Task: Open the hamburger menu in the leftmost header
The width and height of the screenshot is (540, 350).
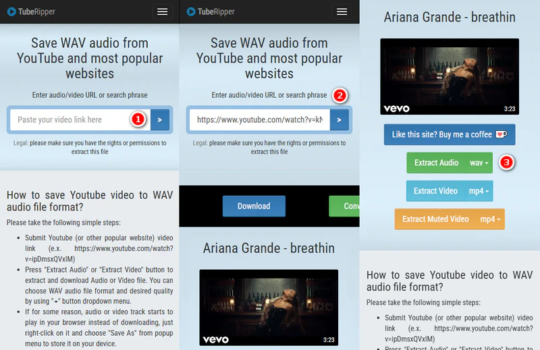Action: [162, 11]
